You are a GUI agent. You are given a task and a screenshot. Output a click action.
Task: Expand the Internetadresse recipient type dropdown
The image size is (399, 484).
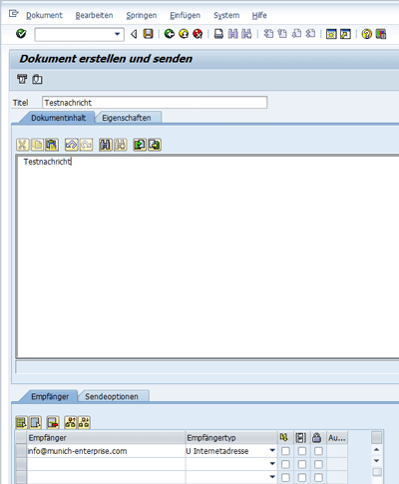click(x=272, y=451)
